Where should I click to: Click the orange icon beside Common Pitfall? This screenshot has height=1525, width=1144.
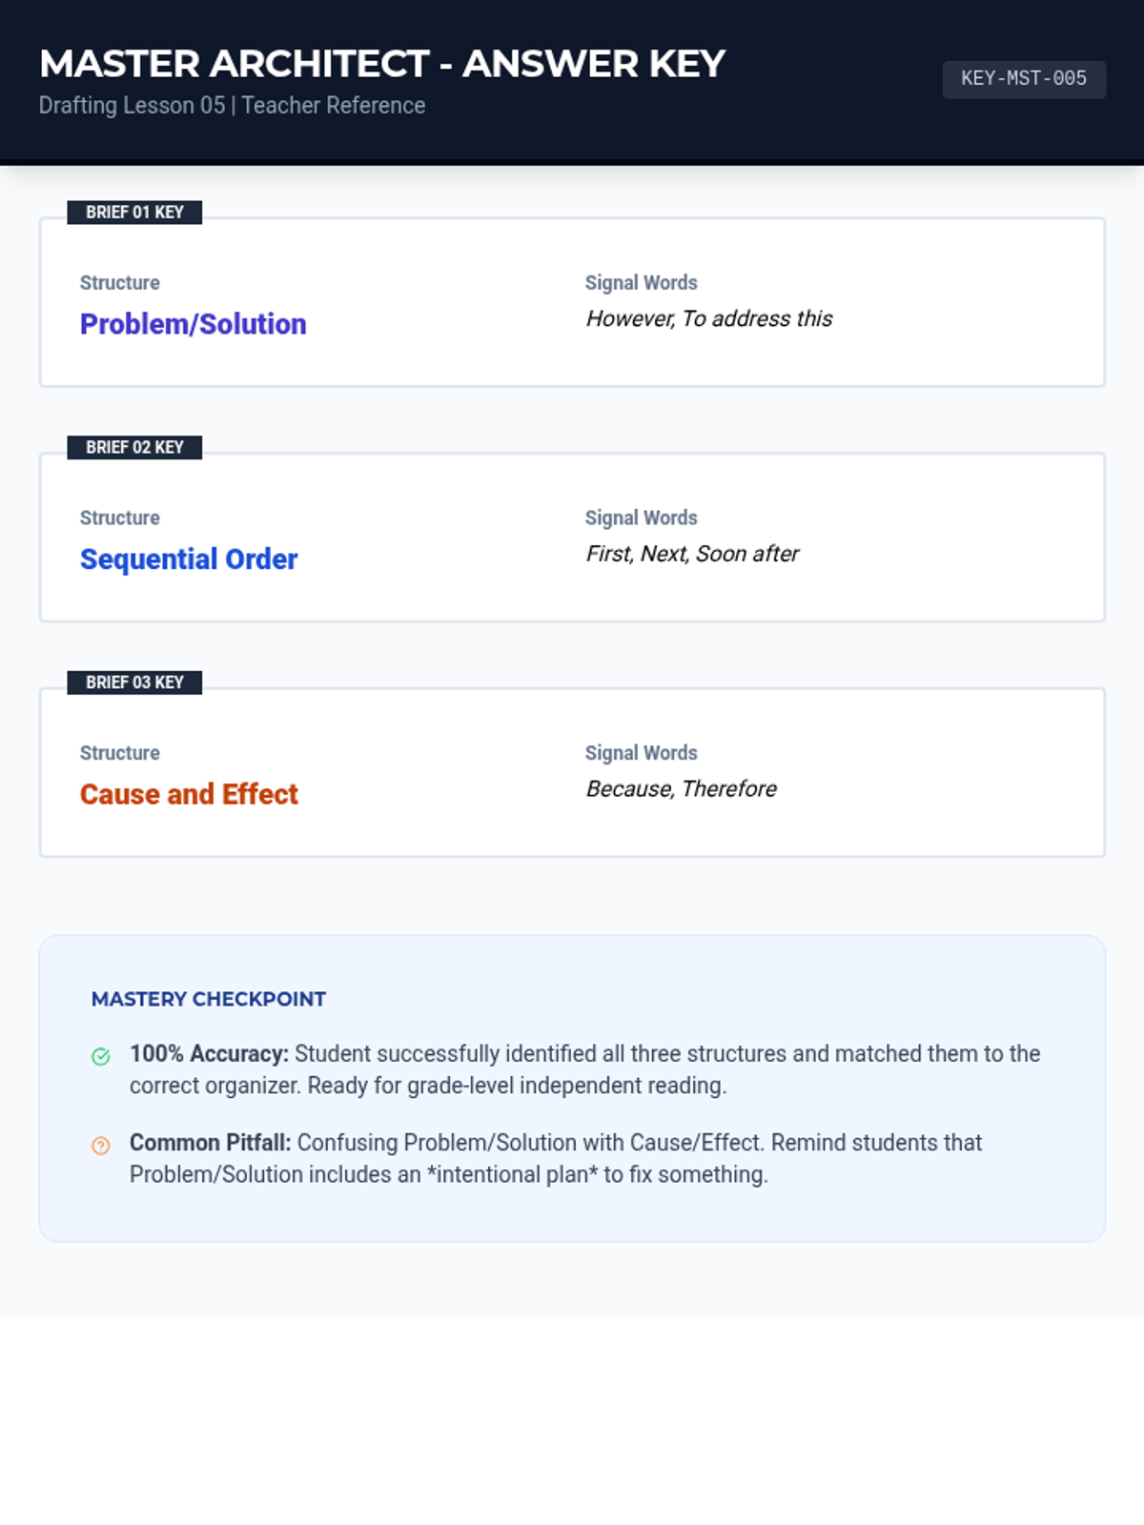pos(101,1146)
